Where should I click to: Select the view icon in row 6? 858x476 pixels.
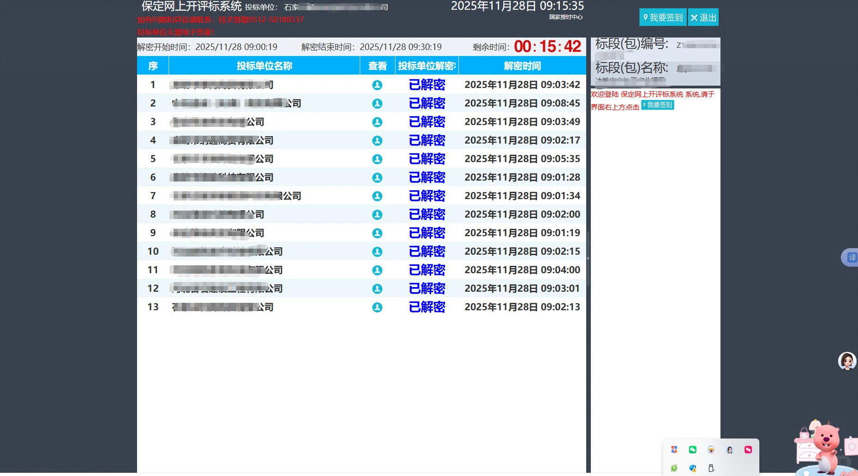point(377,177)
